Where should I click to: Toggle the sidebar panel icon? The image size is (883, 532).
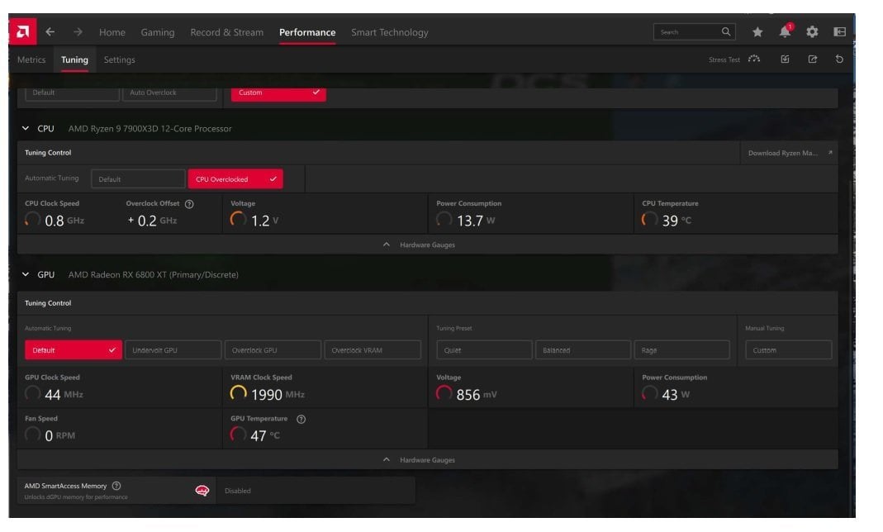pyautogui.click(x=840, y=32)
